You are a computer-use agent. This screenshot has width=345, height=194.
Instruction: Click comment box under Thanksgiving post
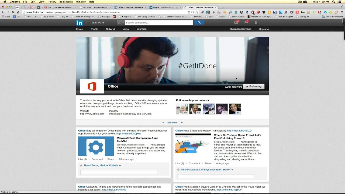click(216, 176)
